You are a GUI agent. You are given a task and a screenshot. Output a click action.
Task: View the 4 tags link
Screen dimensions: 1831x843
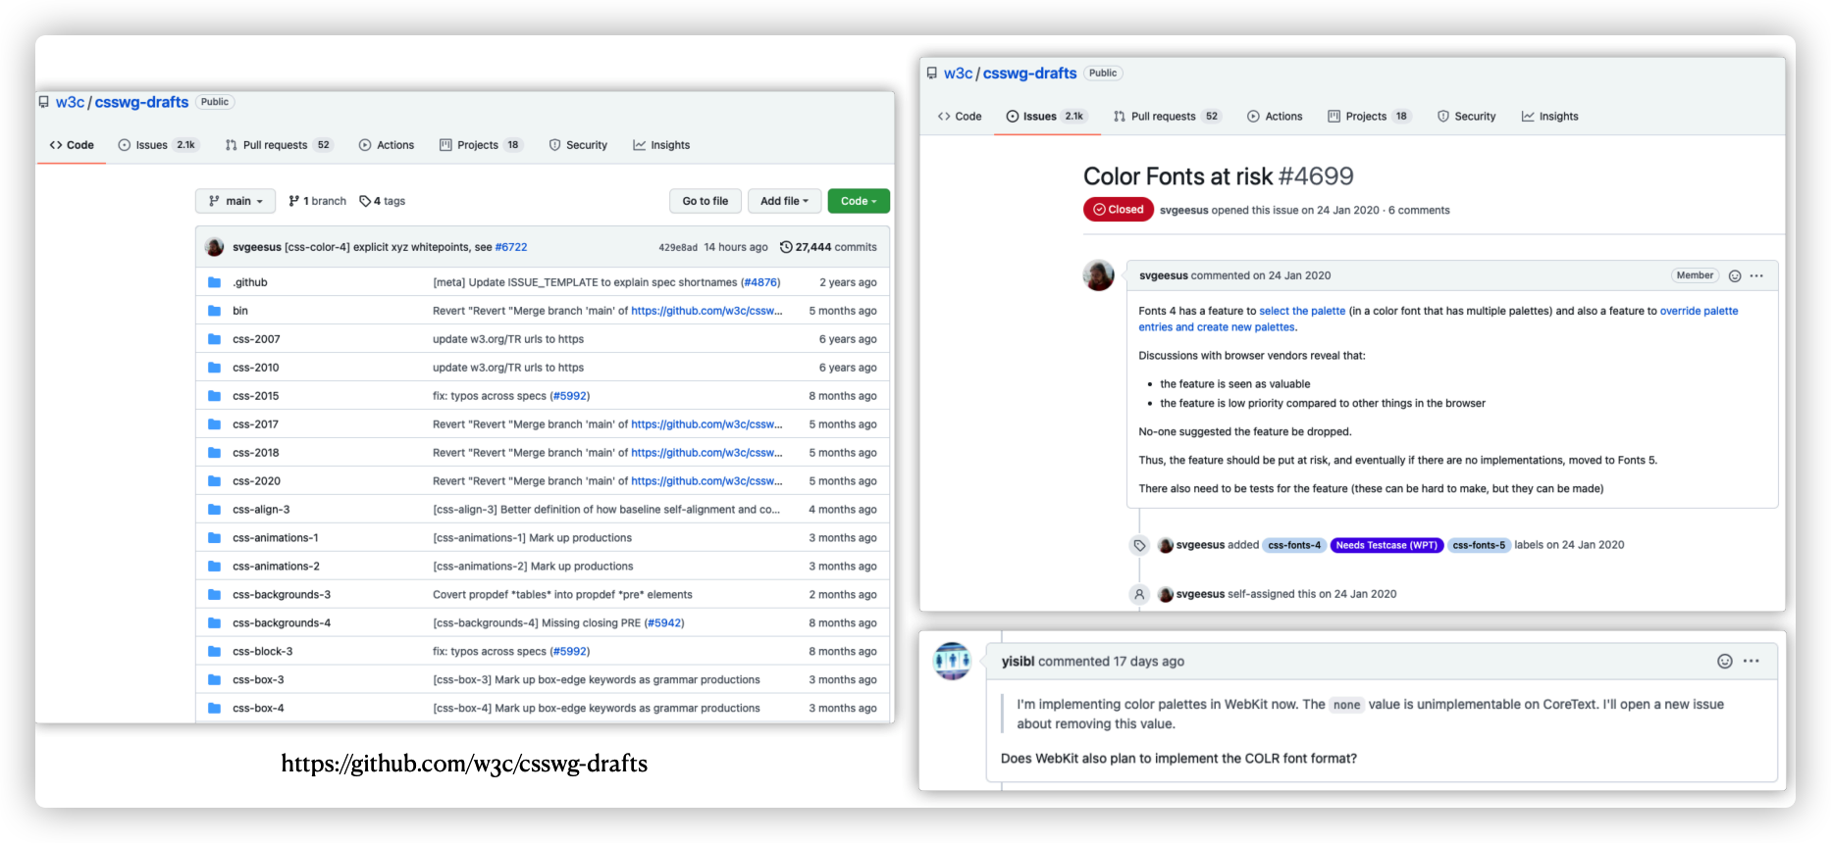click(x=382, y=201)
